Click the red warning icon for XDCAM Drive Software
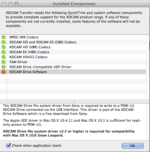The image size is (150, 152). 3,72
